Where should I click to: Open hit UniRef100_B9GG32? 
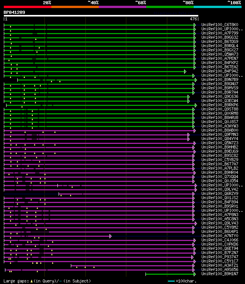(x=220, y=37)
